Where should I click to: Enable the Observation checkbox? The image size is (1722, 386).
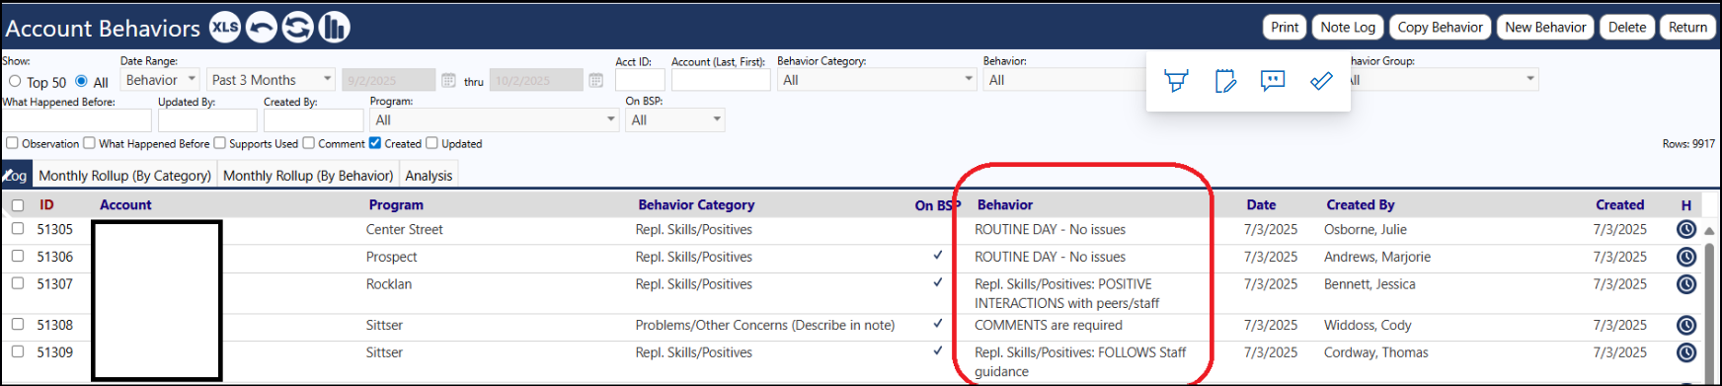[12, 143]
